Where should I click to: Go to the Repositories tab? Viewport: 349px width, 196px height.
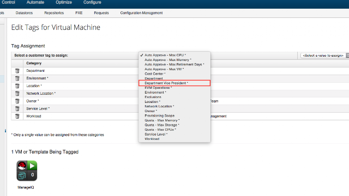(x=54, y=13)
